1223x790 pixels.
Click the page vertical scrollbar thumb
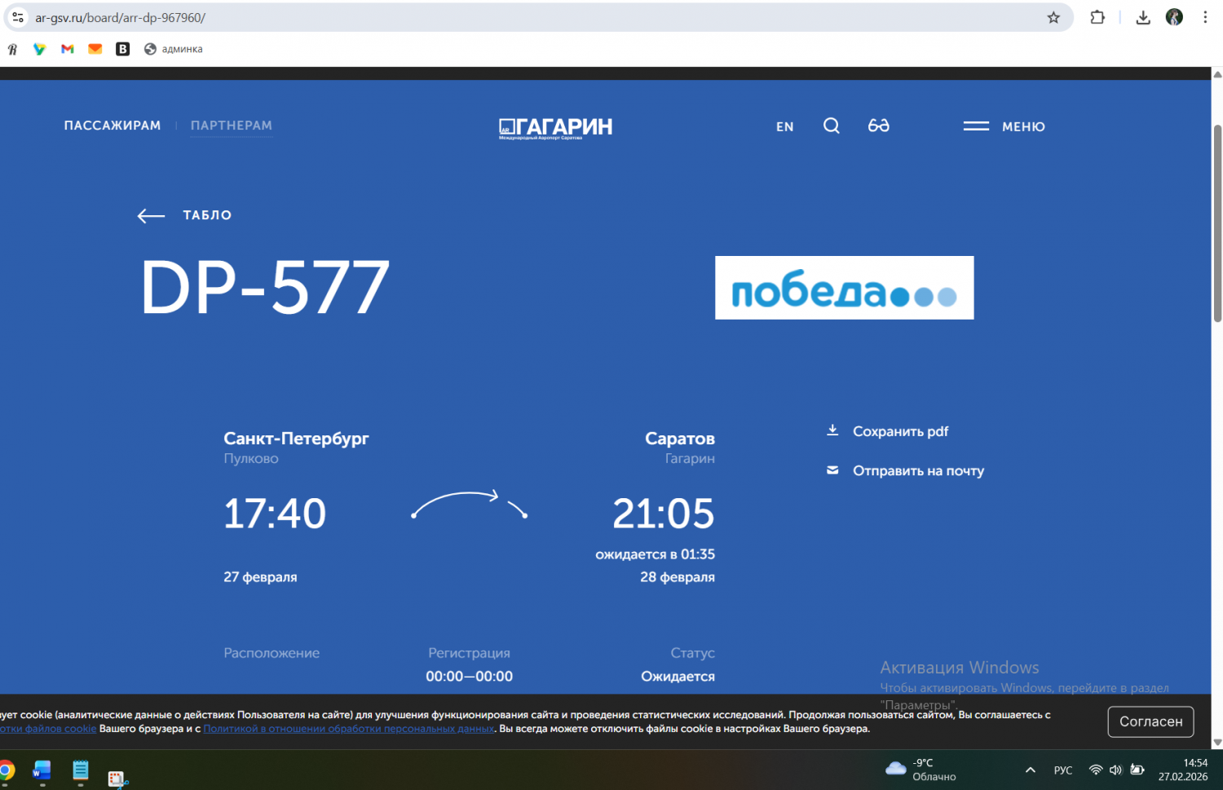coord(1217,224)
